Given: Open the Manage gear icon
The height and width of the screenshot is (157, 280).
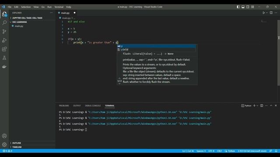Looking at the screenshot, I should click(x=4, y=144).
